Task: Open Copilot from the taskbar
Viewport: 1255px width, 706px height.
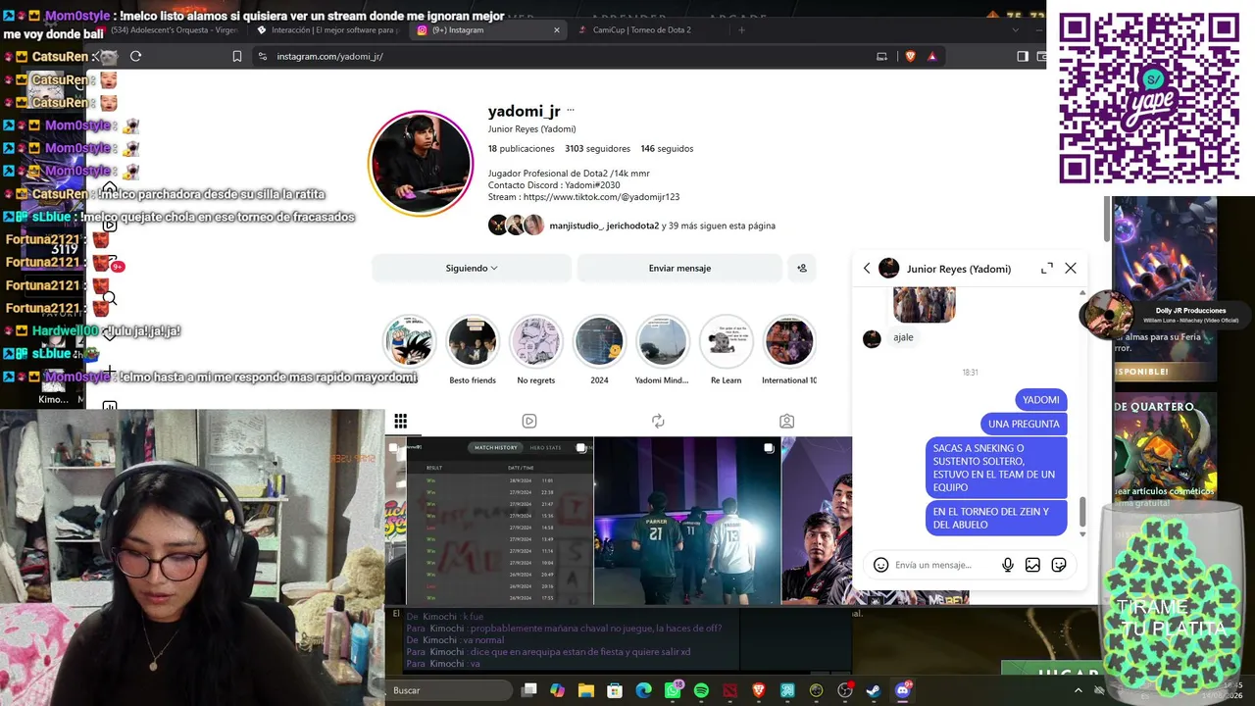Action: (x=557, y=690)
